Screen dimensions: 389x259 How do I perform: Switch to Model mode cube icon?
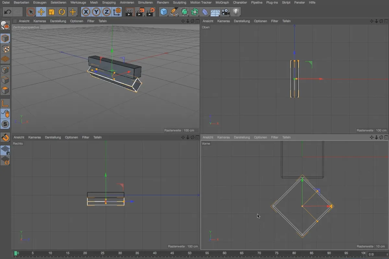click(x=5, y=39)
